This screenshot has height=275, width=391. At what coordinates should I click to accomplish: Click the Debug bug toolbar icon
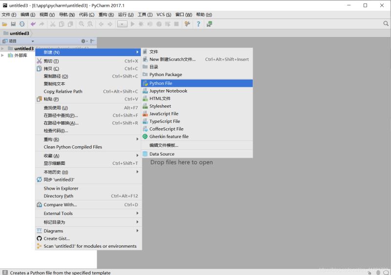(x=141, y=24)
